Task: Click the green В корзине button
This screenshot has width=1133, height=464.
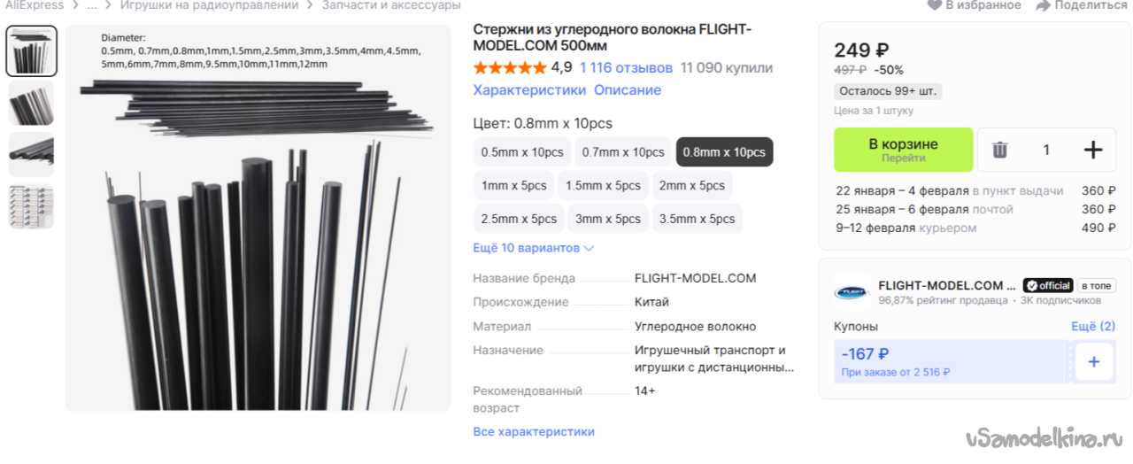Action: click(x=903, y=150)
